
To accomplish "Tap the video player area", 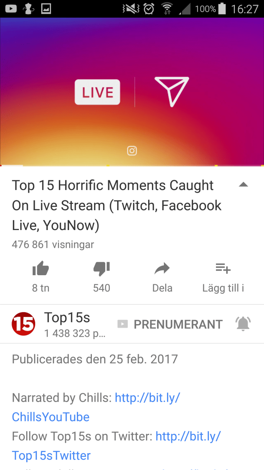I will coord(132,92).
